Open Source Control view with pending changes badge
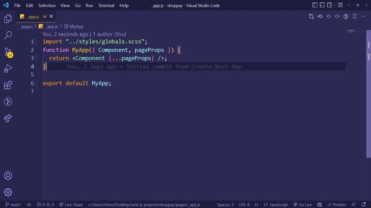The height and width of the screenshot is (208, 371). click(x=8, y=52)
